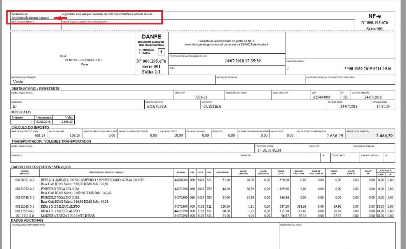
Task: Select Nº 000.195.676 in the NF-e box
Action: pyautogui.click(x=374, y=22)
